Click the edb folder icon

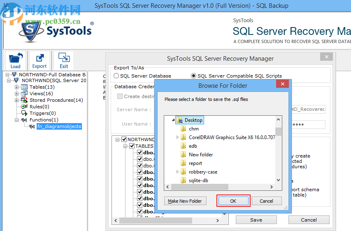[184, 146]
